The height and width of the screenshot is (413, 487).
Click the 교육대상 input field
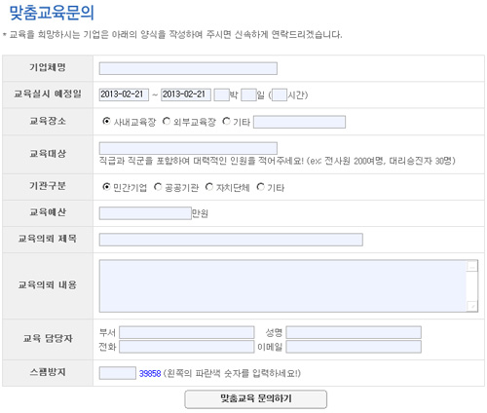point(188,148)
